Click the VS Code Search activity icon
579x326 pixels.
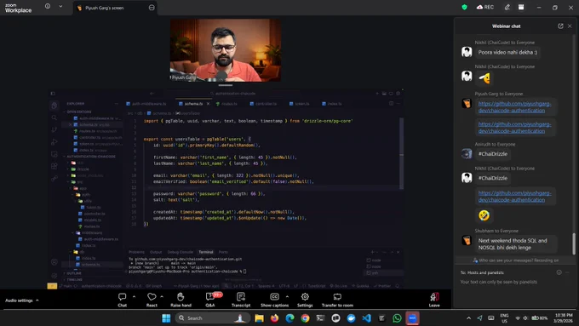point(54,117)
